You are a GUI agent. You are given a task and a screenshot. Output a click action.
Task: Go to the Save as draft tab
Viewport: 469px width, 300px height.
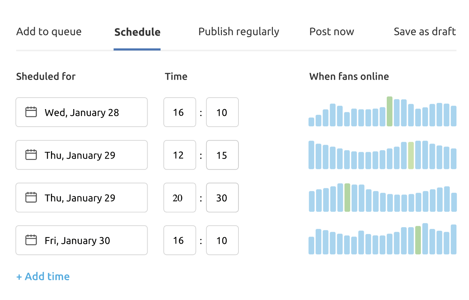[x=424, y=32]
